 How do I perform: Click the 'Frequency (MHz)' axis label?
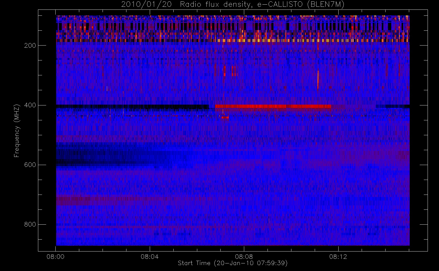pos(17,130)
